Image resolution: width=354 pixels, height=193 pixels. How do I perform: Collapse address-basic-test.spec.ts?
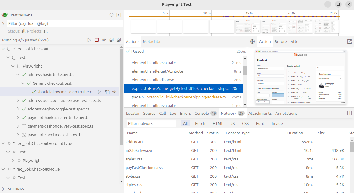click(18, 75)
